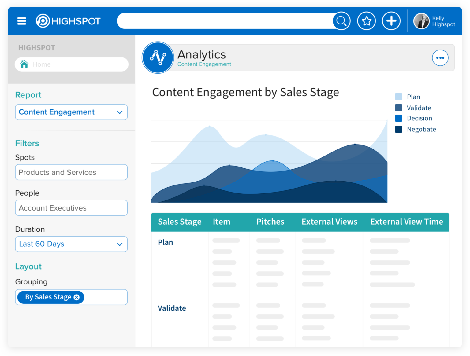
Task: Open the hamburger menu
Action: (x=21, y=21)
